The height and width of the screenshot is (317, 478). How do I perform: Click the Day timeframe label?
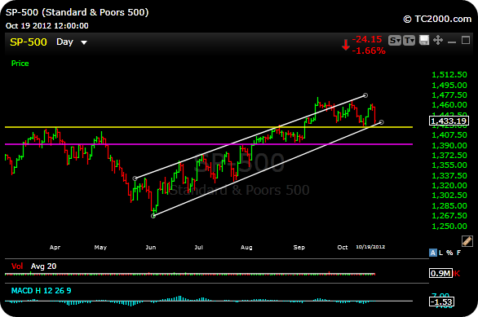[64, 42]
